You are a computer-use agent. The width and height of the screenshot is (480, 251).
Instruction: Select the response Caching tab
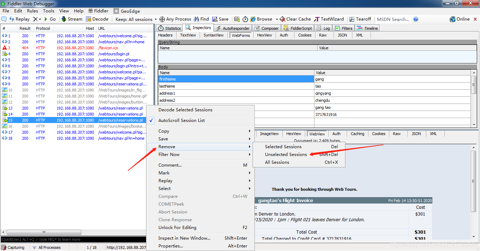[x=357, y=134]
